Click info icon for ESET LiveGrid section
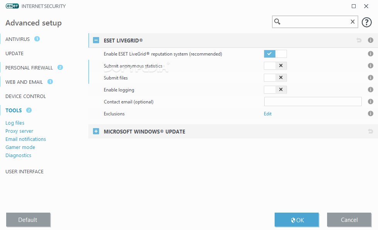Viewport: 378px width, 230px height. coord(371,40)
